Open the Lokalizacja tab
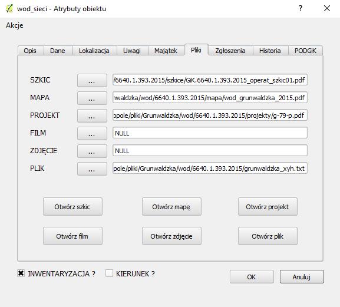The image size is (340, 307). tap(94, 51)
